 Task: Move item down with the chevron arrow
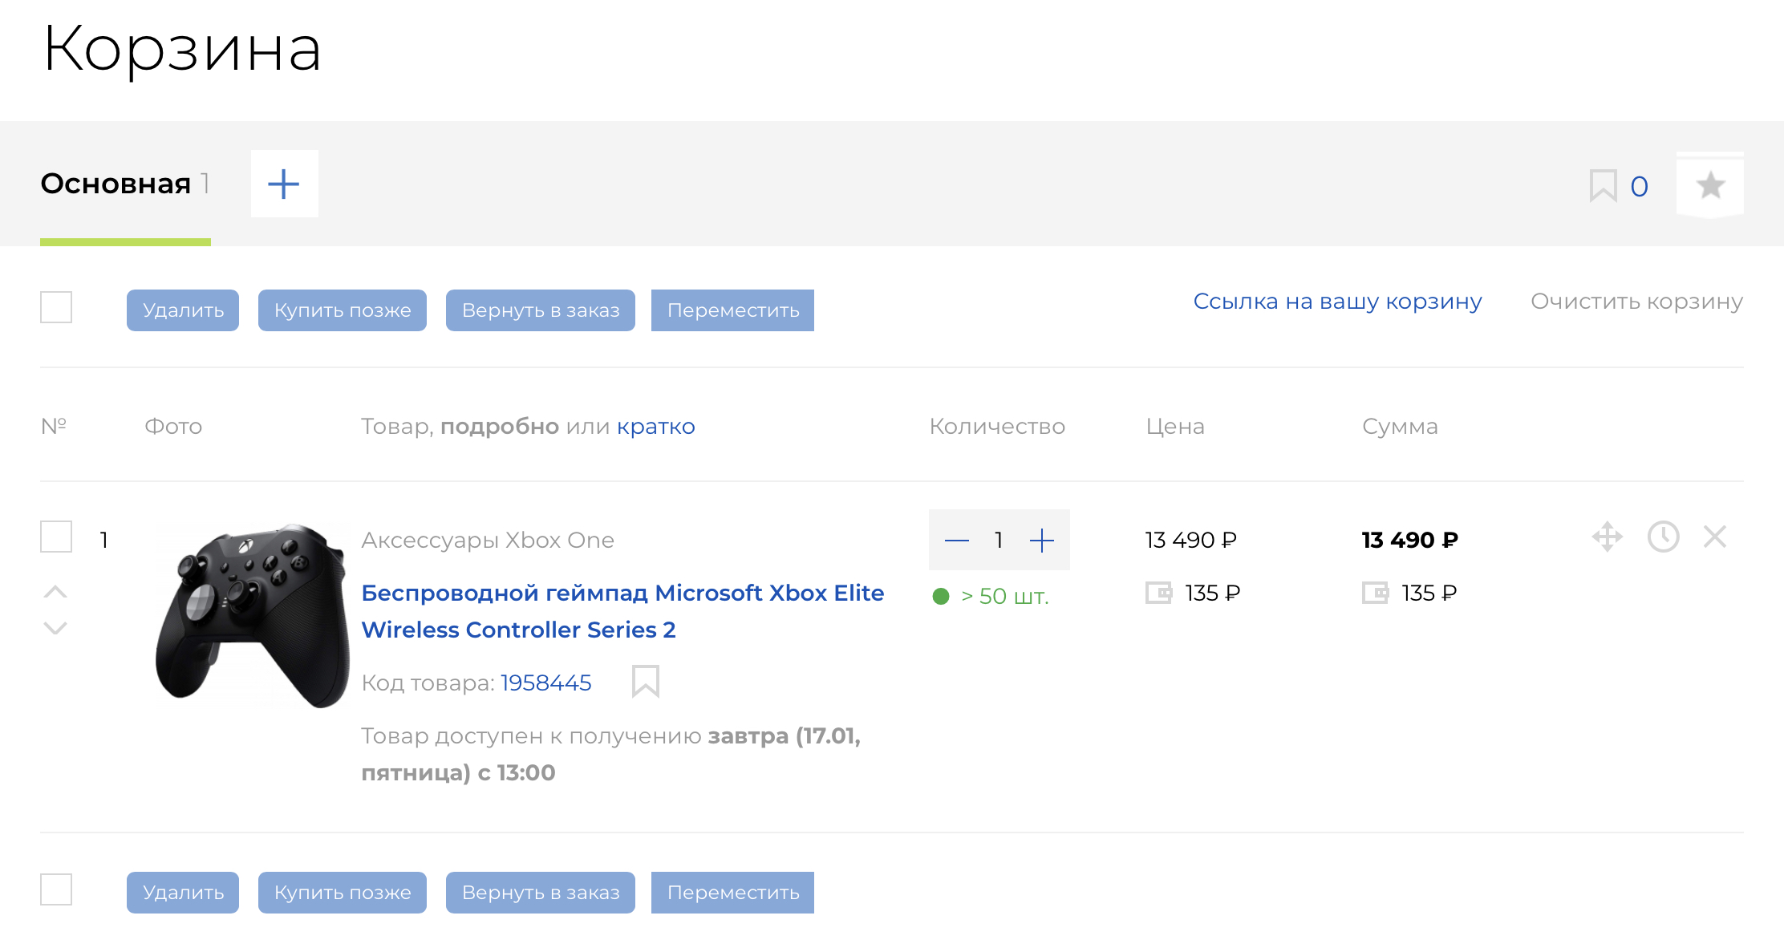pyautogui.click(x=55, y=628)
